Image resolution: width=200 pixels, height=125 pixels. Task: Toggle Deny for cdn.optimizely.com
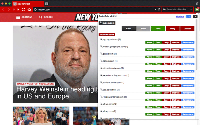point(166,72)
